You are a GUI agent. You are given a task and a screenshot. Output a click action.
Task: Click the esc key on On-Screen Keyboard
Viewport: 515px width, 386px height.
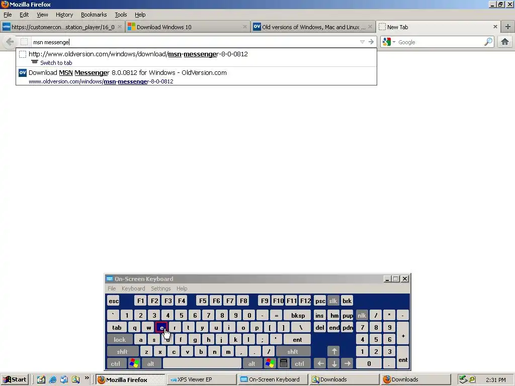coord(114,301)
